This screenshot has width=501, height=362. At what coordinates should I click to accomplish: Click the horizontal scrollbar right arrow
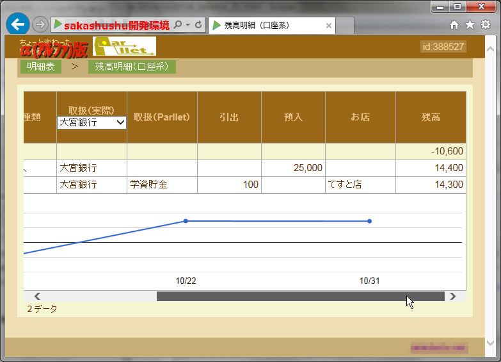tap(453, 297)
